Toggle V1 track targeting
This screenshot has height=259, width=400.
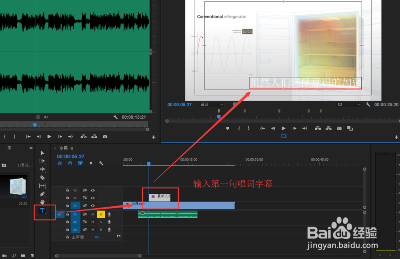click(x=75, y=205)
